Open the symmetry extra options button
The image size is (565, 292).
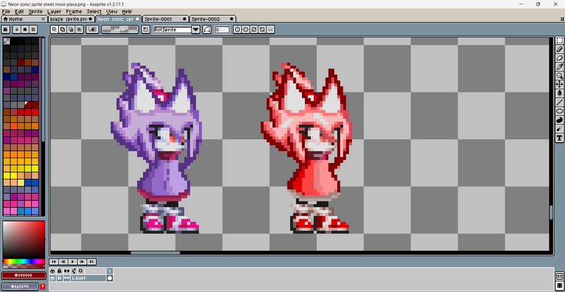point(271,30)
